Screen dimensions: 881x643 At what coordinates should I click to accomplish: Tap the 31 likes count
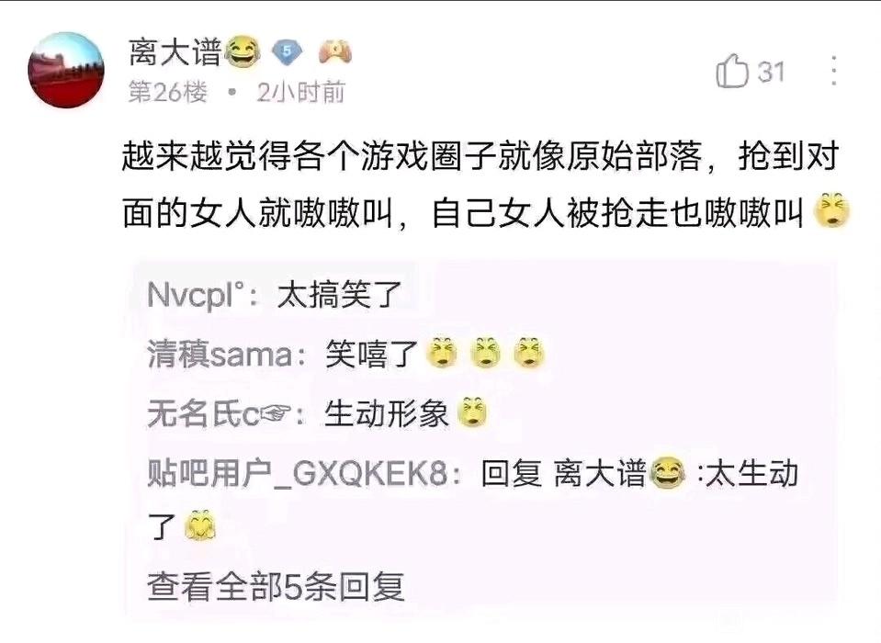[x=771, y=72]
